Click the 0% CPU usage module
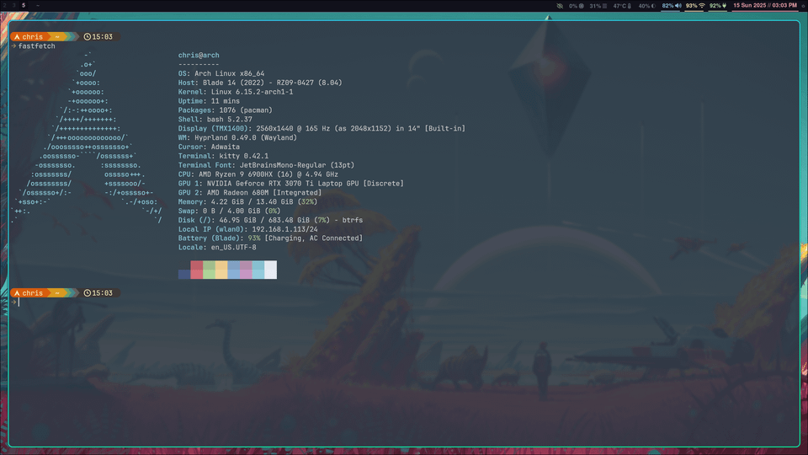Screen dimensions: 808x455 pyautogui.click(x=576, y=6)
